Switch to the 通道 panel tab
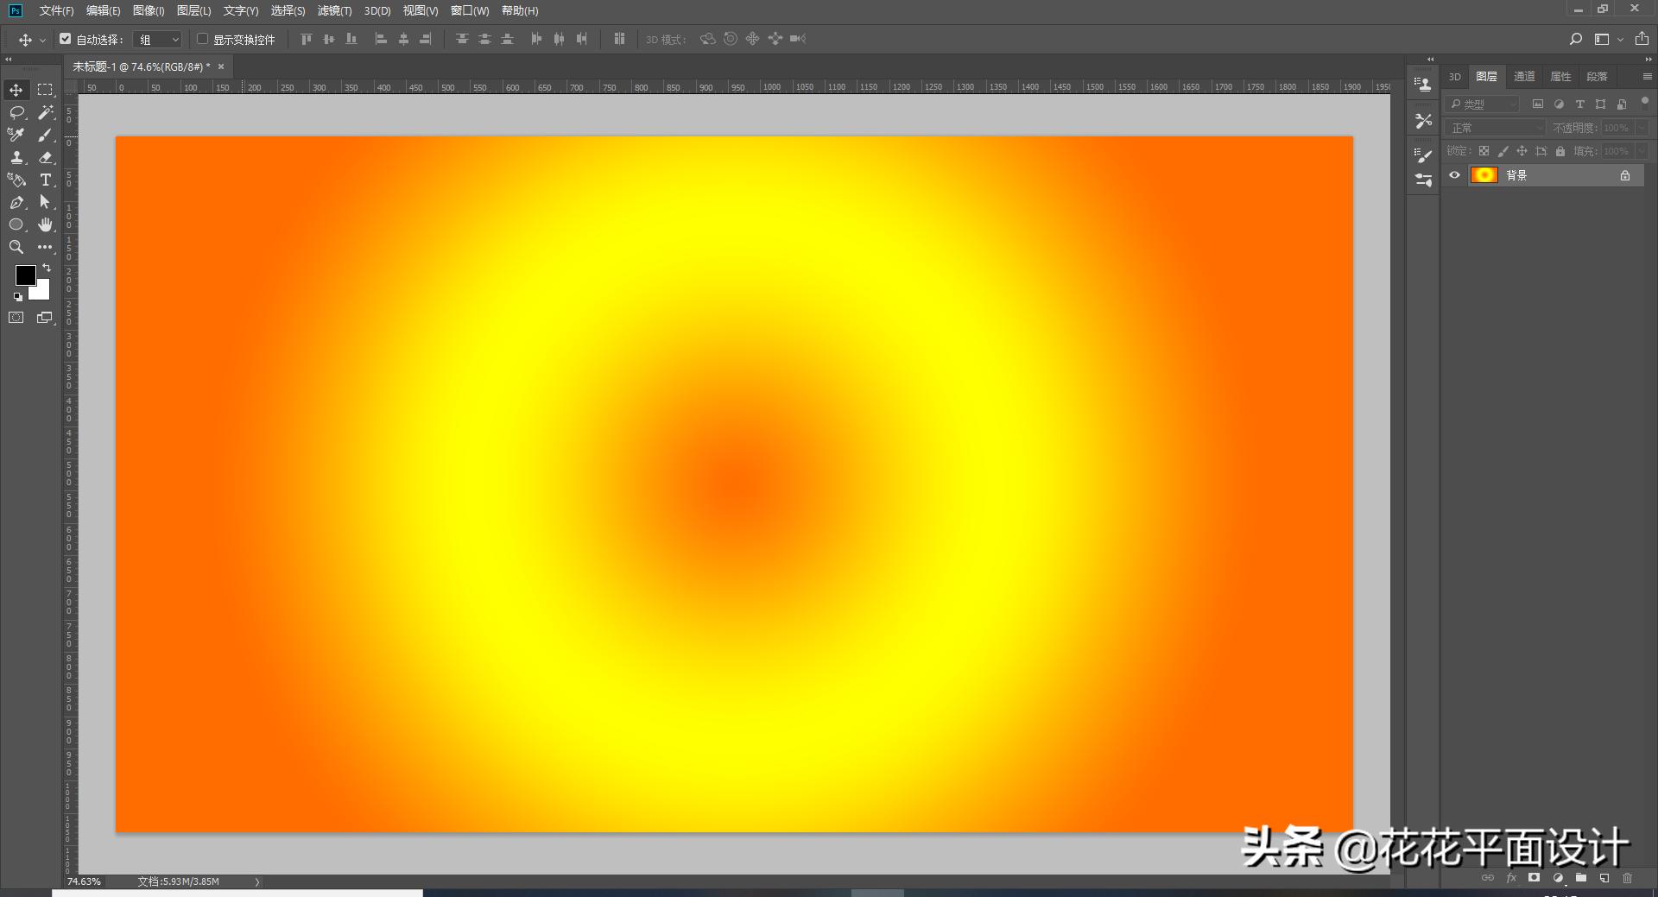 (1524, 77)
